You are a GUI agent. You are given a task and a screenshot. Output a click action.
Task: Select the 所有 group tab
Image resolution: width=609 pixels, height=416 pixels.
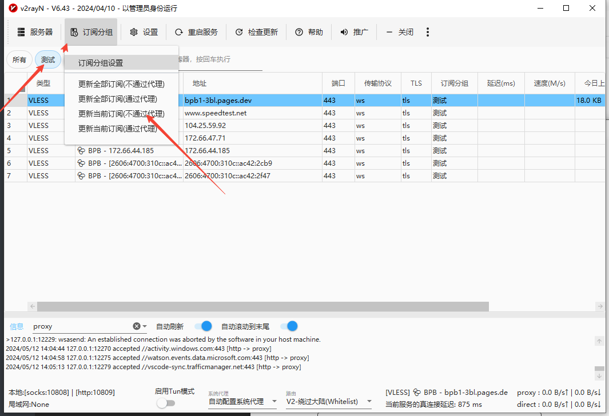pos(19,60)
